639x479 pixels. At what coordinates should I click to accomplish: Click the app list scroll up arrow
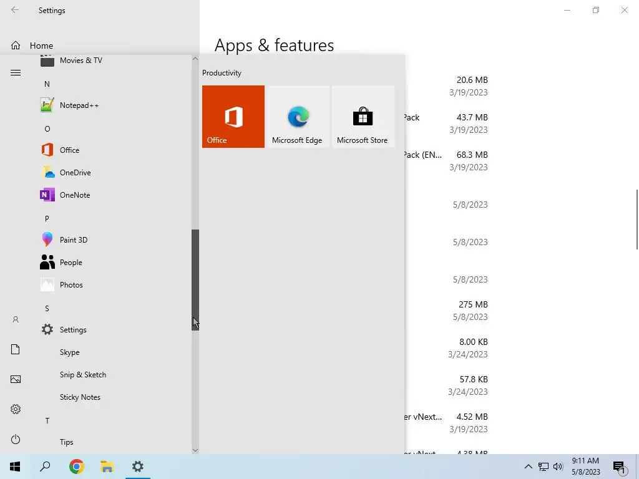click(195, 59)
